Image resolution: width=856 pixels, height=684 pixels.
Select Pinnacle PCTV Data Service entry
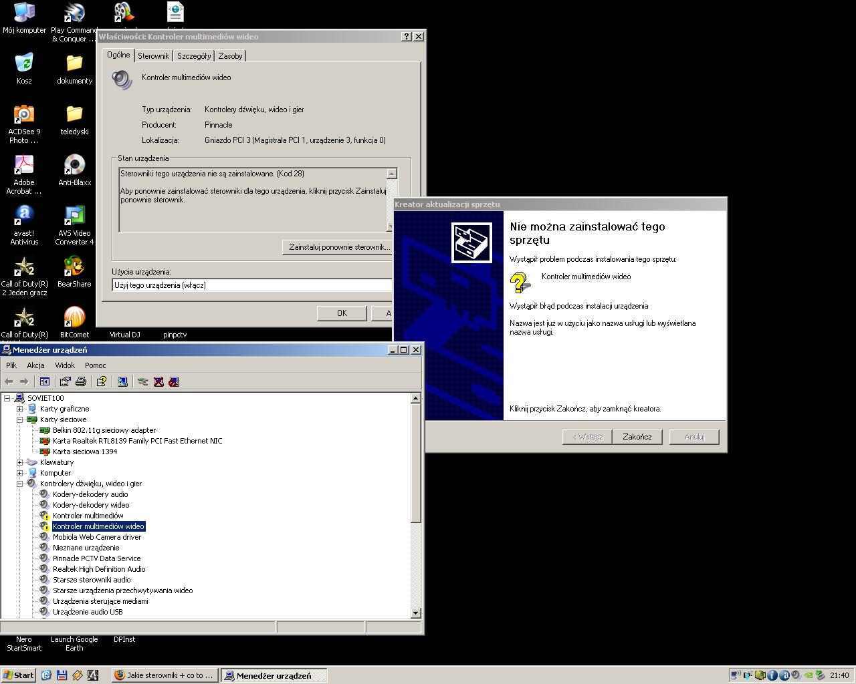click(96, 558)
